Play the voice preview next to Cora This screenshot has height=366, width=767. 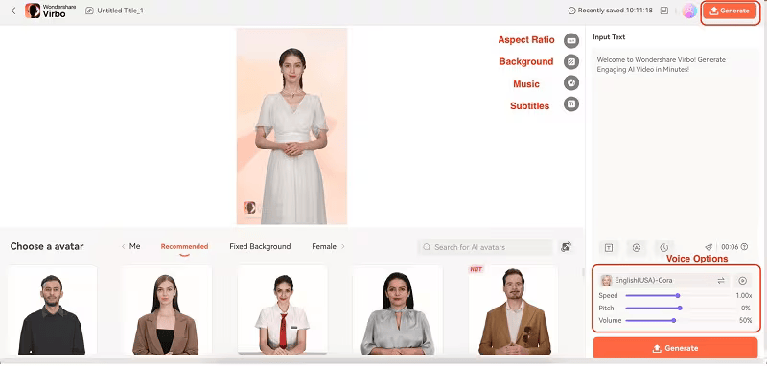pyautogui.click(x=742, y=281)
